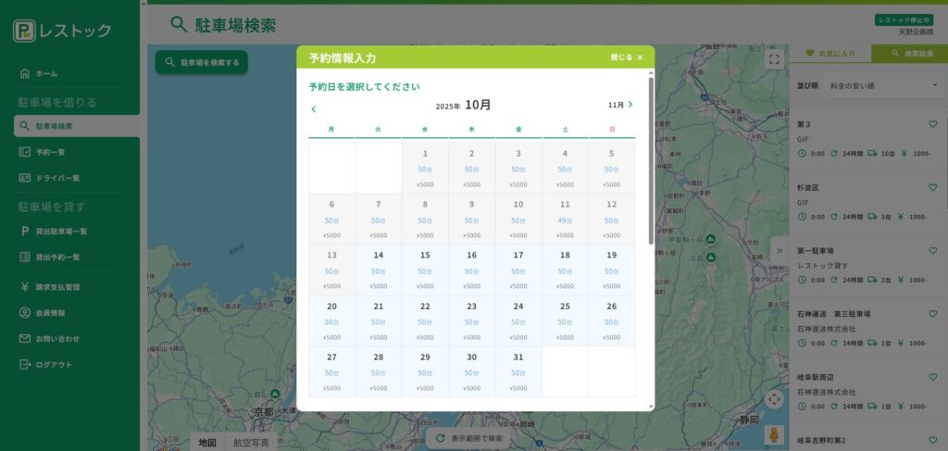
Task: Click the ログアウト sidebar icon
Action: pos(25,365)
